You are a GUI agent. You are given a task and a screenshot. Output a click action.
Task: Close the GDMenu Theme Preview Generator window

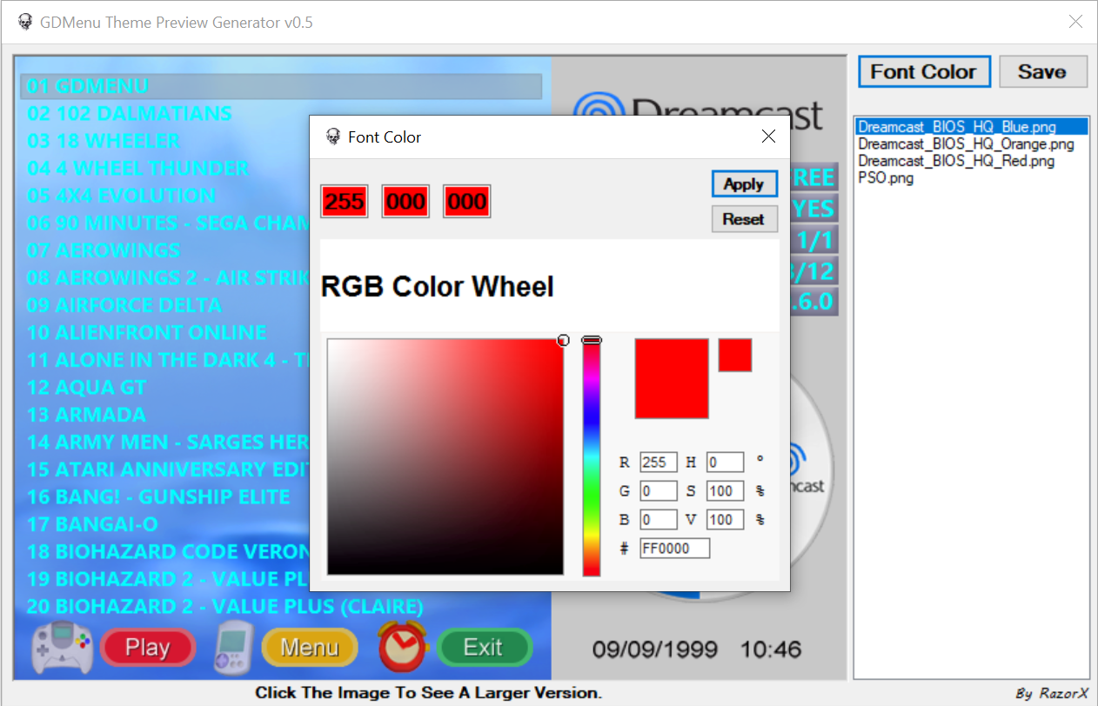(1075, 22)
